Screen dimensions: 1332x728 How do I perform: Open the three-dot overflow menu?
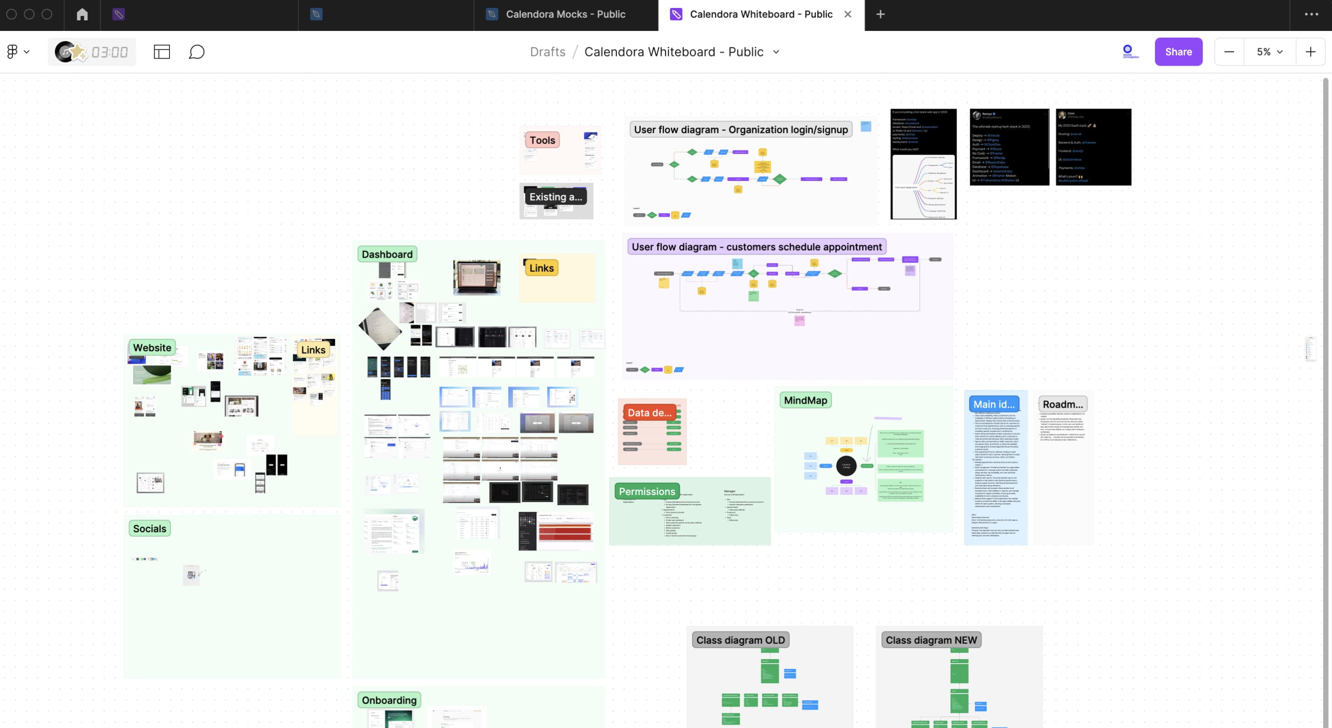pos(1311,15)
